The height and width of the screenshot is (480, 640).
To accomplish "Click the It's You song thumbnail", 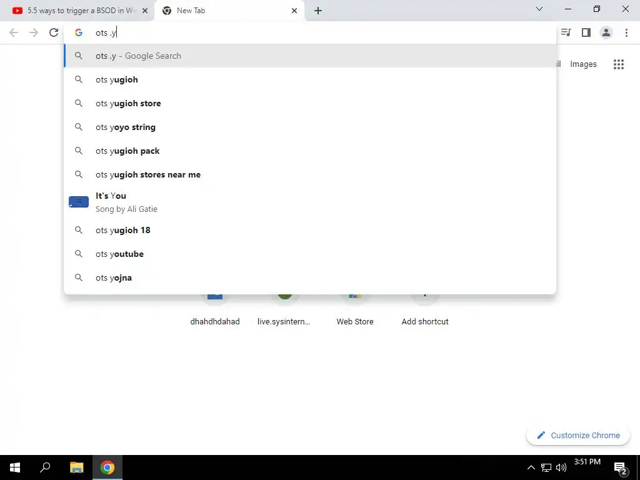I will coord(79,202).
